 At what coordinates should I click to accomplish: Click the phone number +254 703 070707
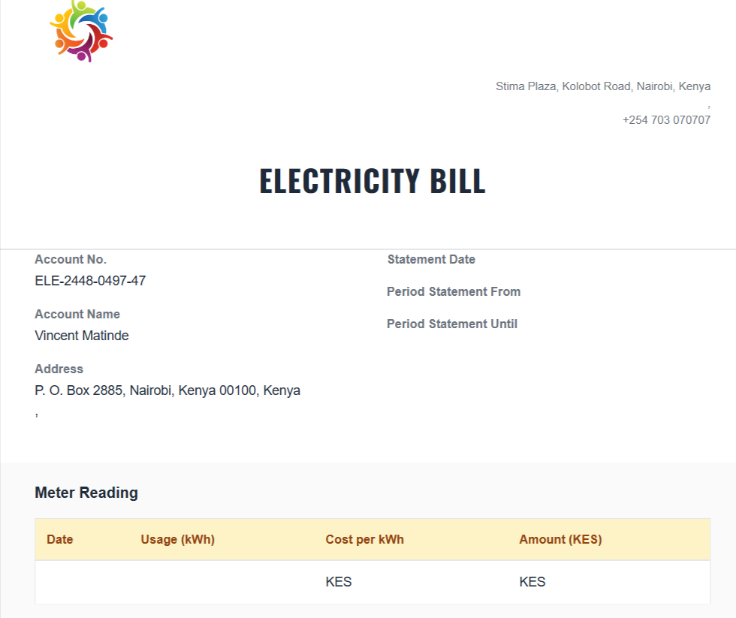tap(666, 120)
